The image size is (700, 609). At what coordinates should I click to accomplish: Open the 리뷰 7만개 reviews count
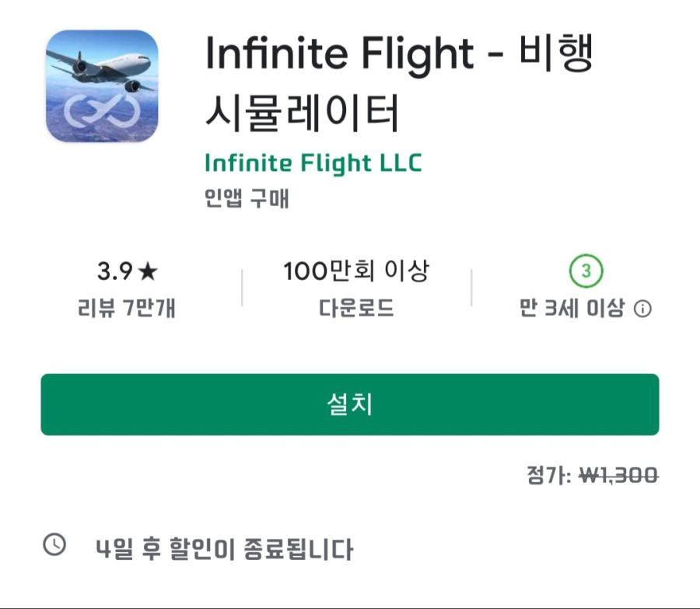[126, 308]
